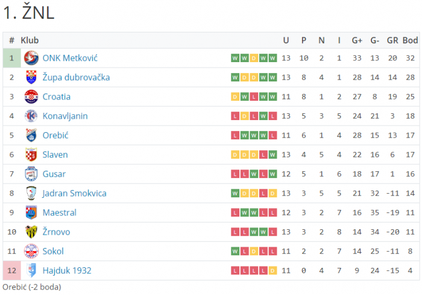Open the Hajduk 1932 team link
The image size is (422, 295).
coord(66,270)
